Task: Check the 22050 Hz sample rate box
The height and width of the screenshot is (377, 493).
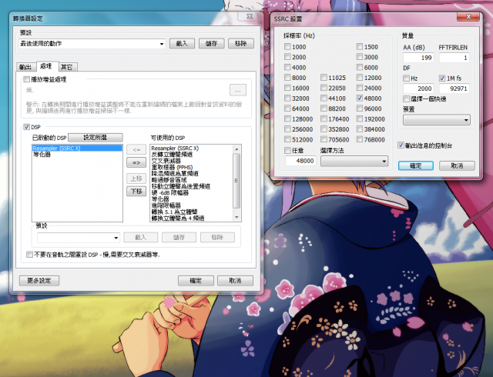Action: click(x=324, y=88)
